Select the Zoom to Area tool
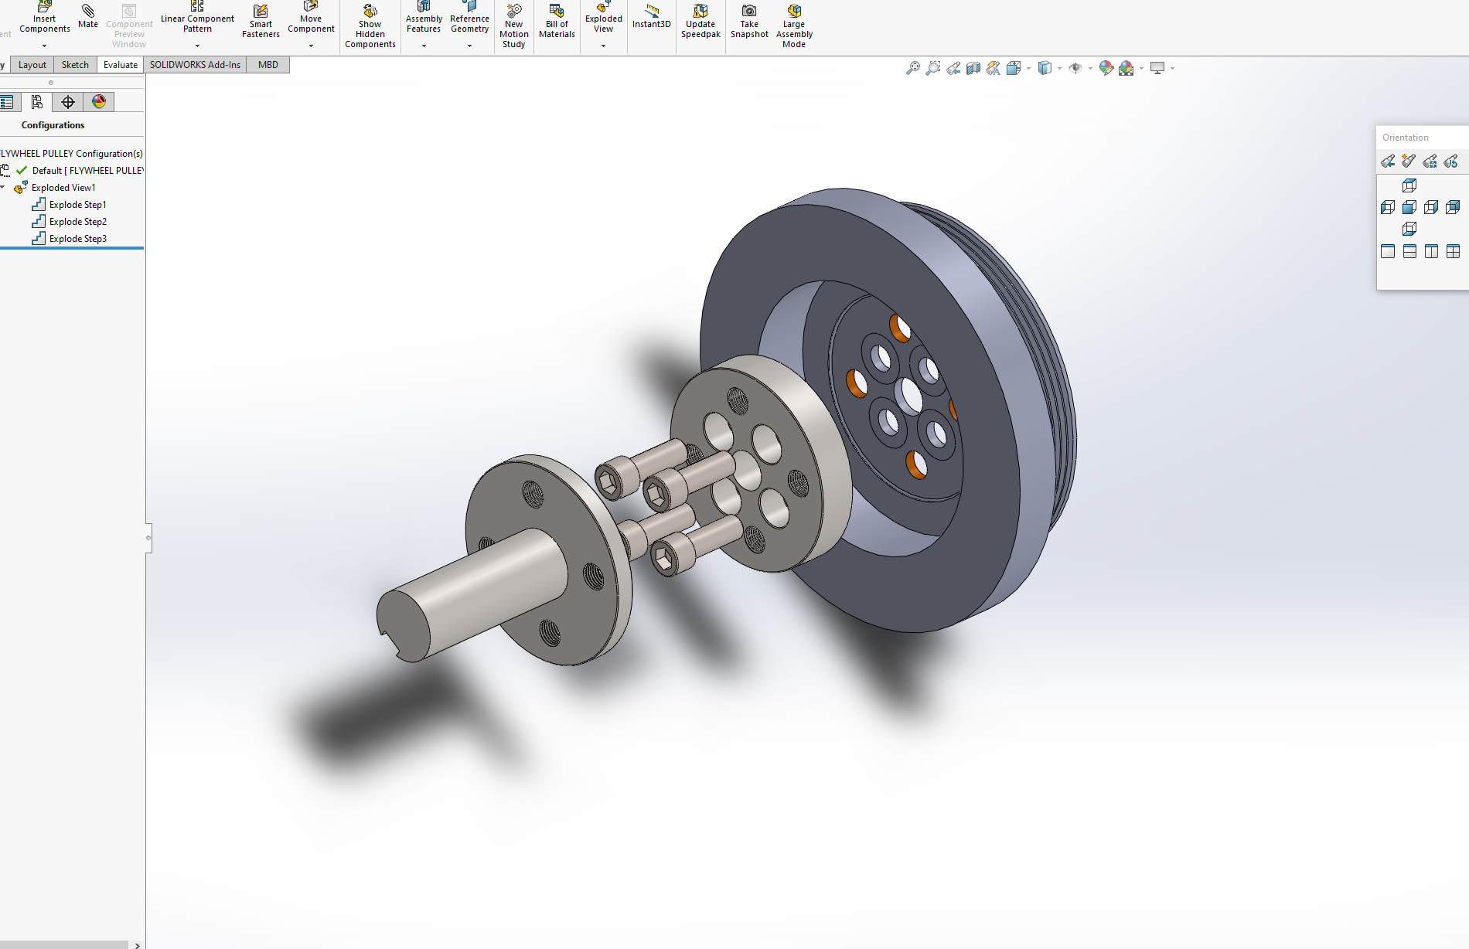The image size is (1469, 949). pyautogui.click(x=933, y=68)
